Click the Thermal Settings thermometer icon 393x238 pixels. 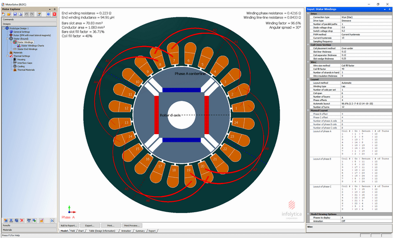click(x=11, y=56)
